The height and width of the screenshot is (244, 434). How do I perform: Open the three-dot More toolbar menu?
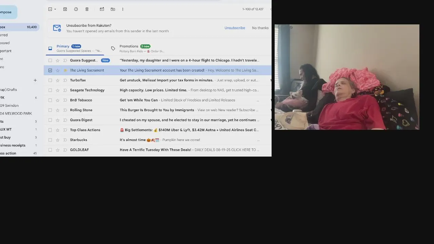pyautogui.click(x=123, y=9)
